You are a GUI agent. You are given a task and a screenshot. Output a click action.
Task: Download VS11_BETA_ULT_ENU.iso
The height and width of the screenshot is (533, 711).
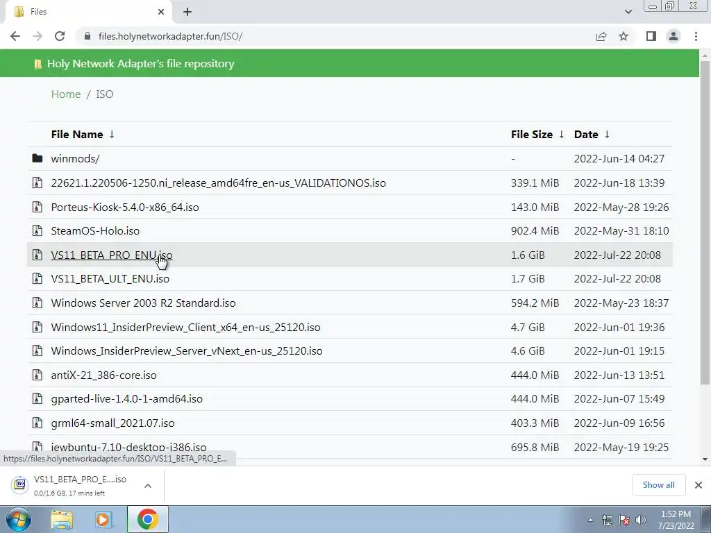click(110, 279)
